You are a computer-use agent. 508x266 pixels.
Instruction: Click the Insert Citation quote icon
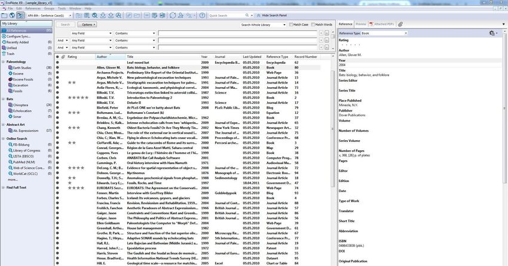(x=147, y=16)
